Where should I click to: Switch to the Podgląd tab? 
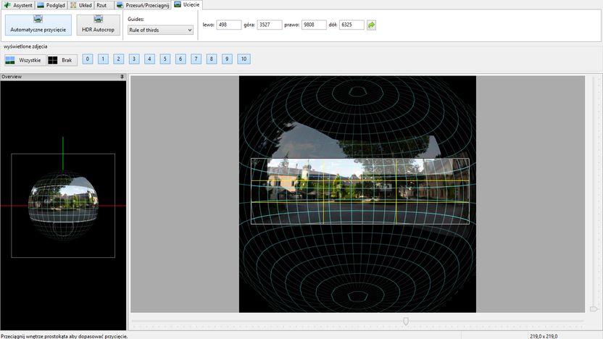coord(51,5)
